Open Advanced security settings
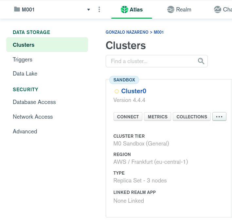 (x=25, y=131)
